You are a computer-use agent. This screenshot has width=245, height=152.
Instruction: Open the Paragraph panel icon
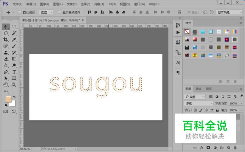[x=178, y=73]
